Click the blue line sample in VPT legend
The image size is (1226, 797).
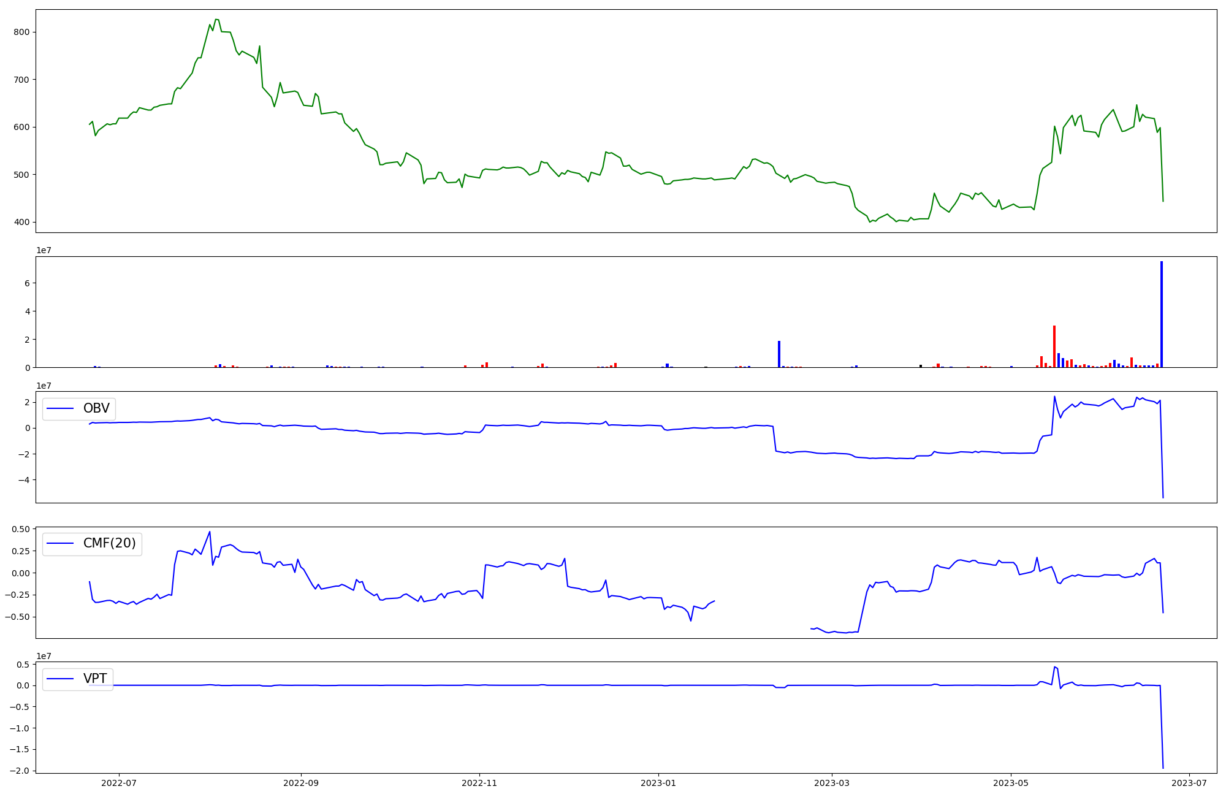(60, 678)
